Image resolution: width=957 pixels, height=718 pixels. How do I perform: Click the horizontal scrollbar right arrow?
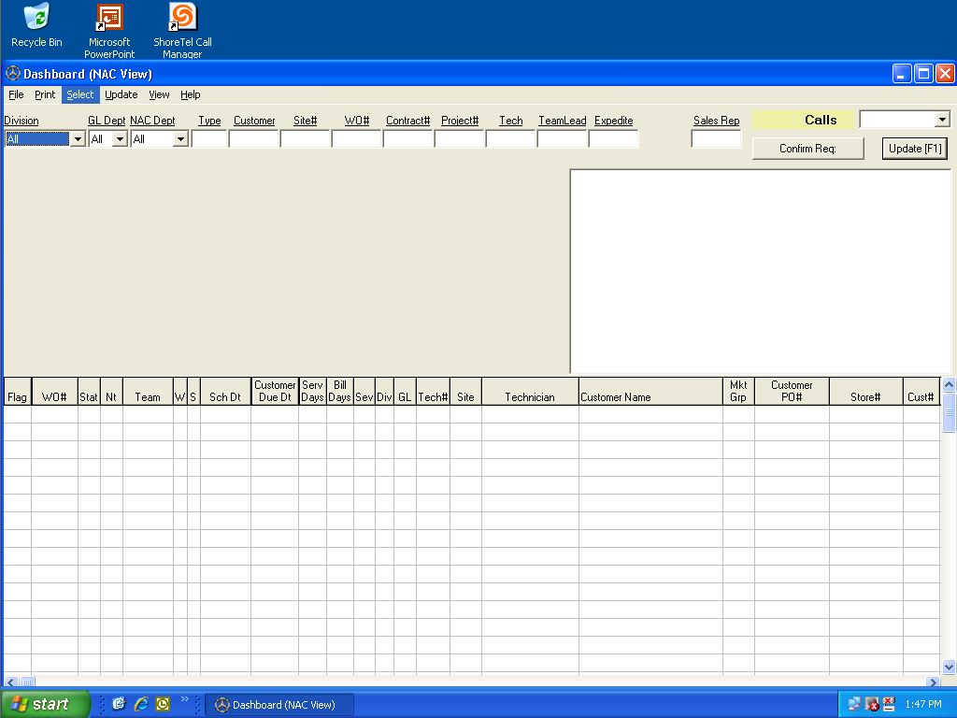[933, 682]
